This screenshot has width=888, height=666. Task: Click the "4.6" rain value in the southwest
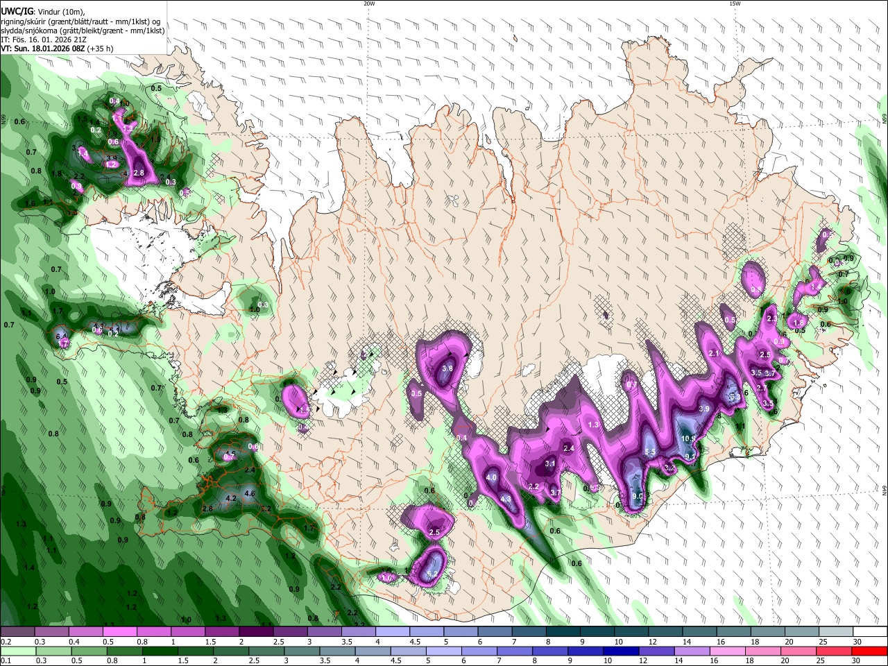tap(250, 494)
